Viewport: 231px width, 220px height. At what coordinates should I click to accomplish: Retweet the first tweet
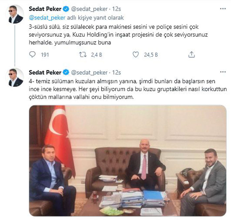(x=83, y=55)
